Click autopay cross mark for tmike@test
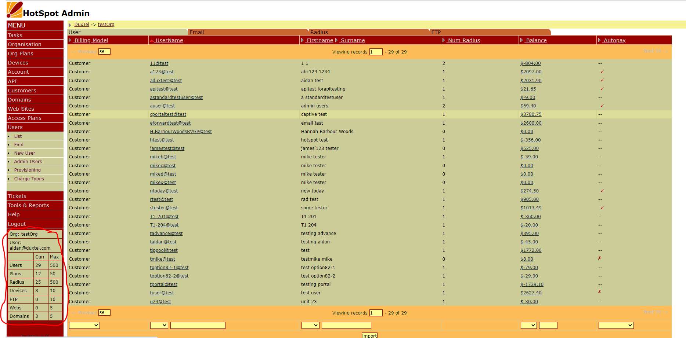The image size is (686, 338). pos(599,258)
